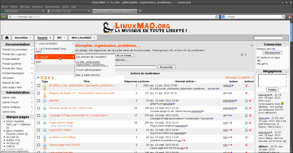Open the IRC dropdown menu
This screenshot has height=153, width=293.
pyautogui.click(x=61, y=38)
